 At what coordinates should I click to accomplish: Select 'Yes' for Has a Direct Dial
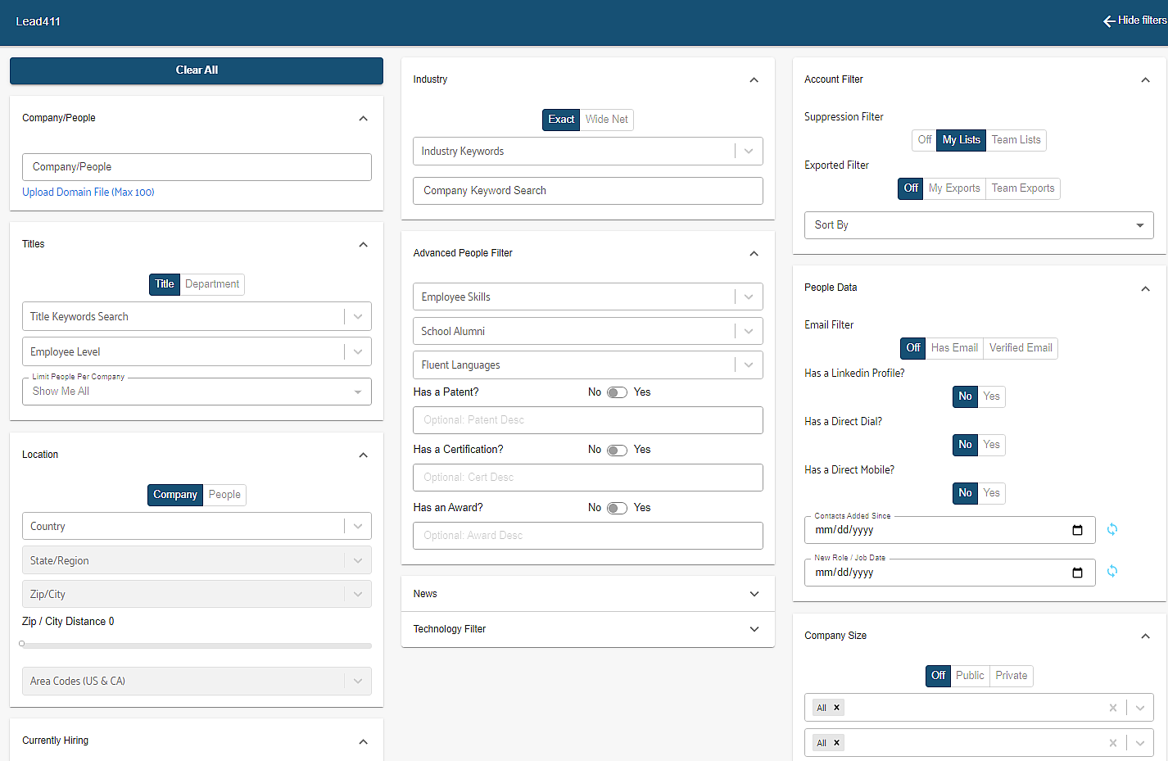(x=992, y=445)
